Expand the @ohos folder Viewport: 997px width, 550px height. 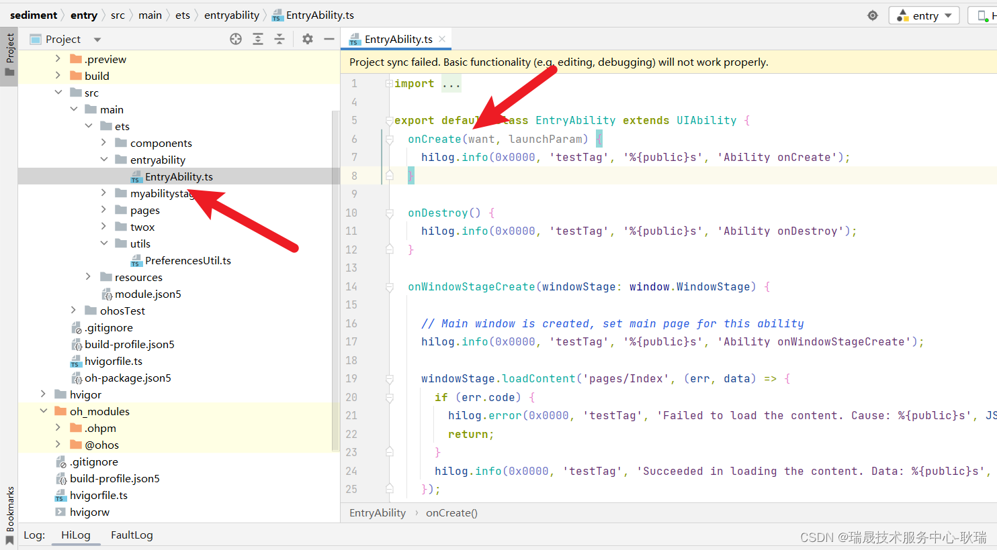click(58, 445)
